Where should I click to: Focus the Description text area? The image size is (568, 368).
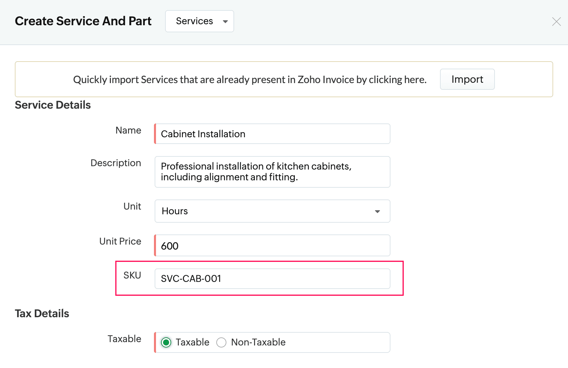pyautogui.click(x=272, y=172)
